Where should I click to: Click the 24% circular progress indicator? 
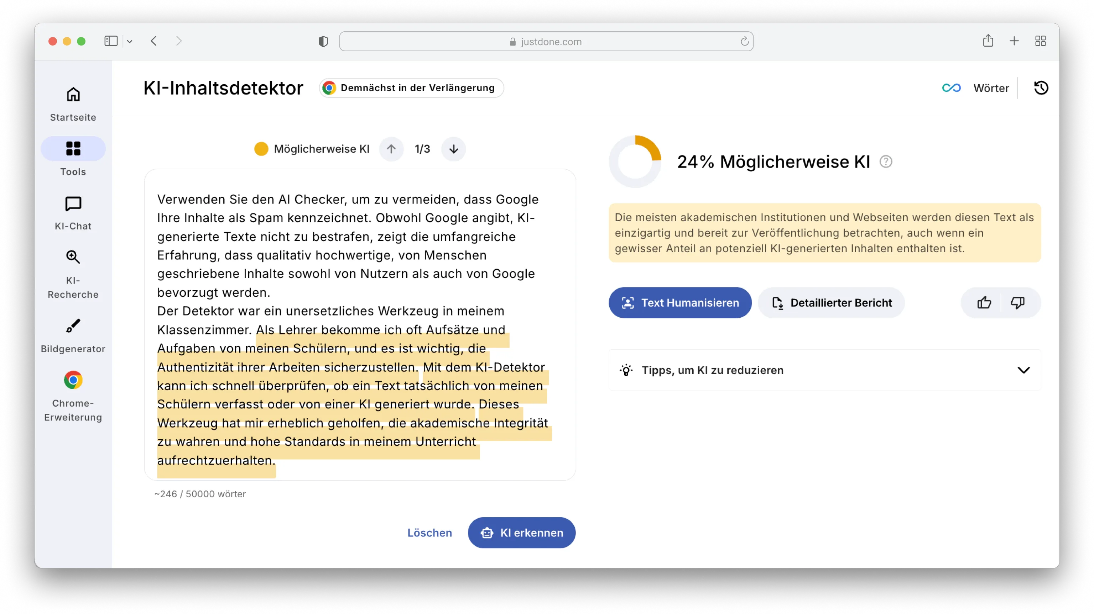635,162
